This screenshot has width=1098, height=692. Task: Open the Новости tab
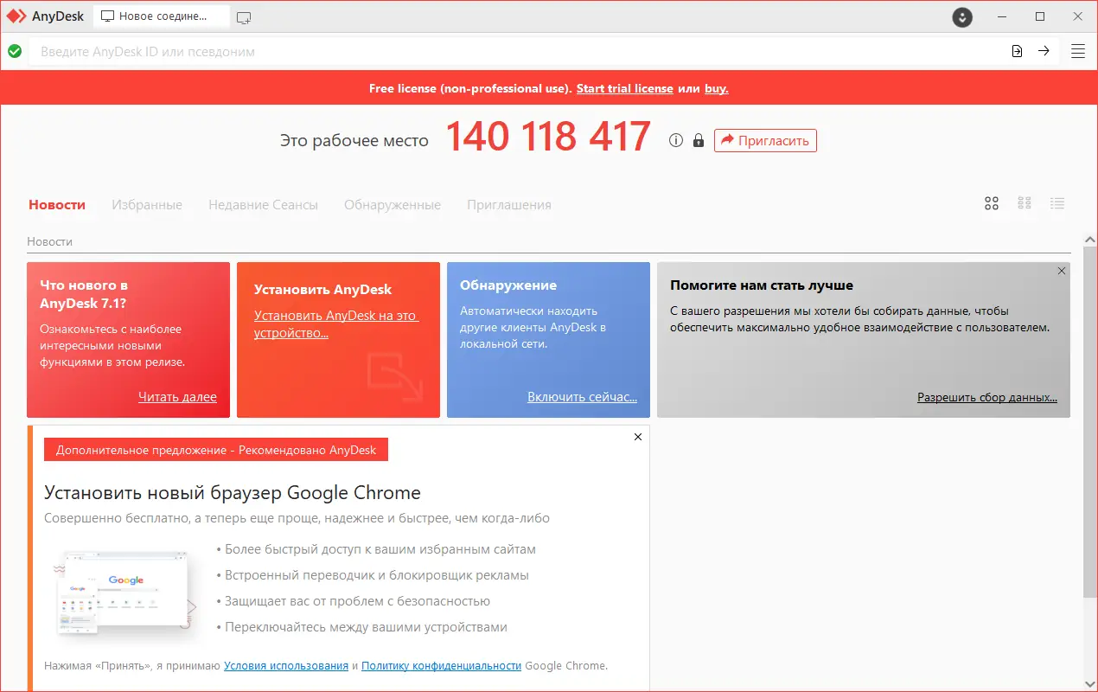(57, 205)
